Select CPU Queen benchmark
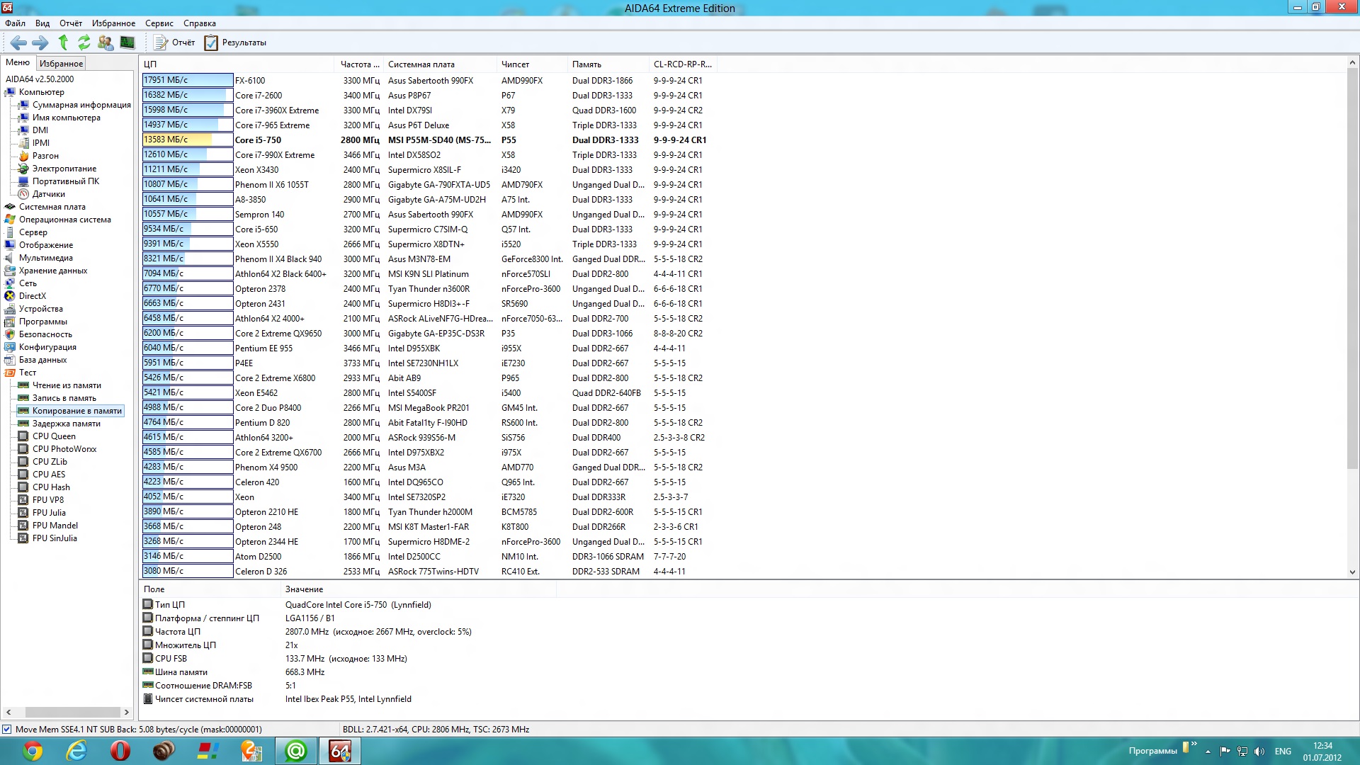Viewport: 1360px width, 765px height. coord(54,436)
